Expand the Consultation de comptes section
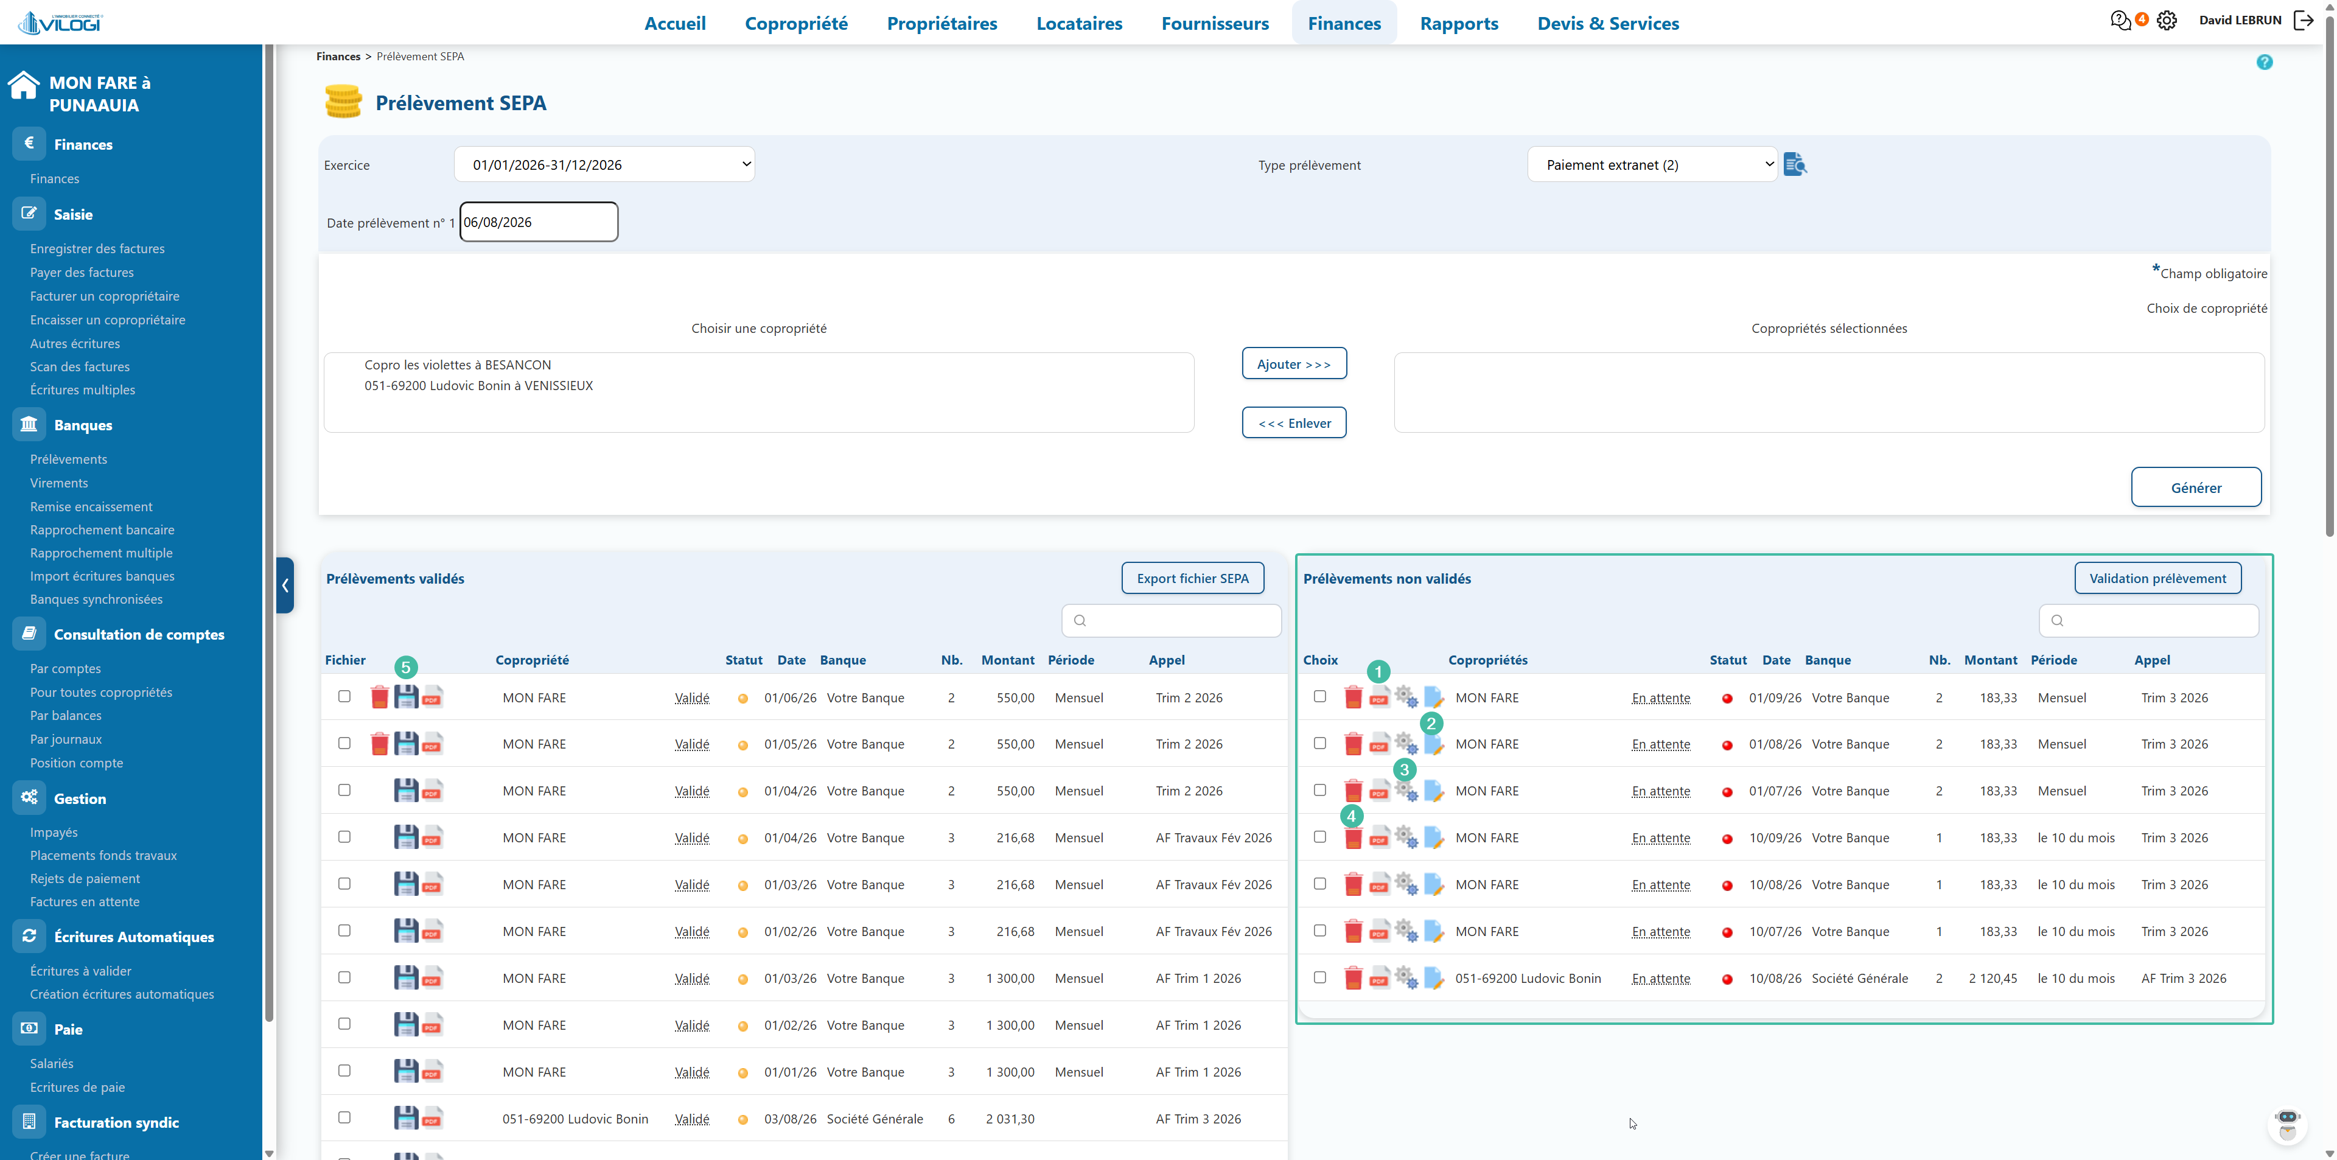2337x1160 pixels. [139, 634]
